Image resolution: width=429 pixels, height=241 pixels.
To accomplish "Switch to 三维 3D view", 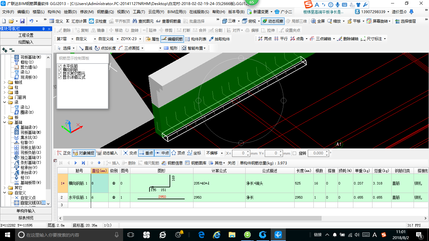I will (229, 21).
